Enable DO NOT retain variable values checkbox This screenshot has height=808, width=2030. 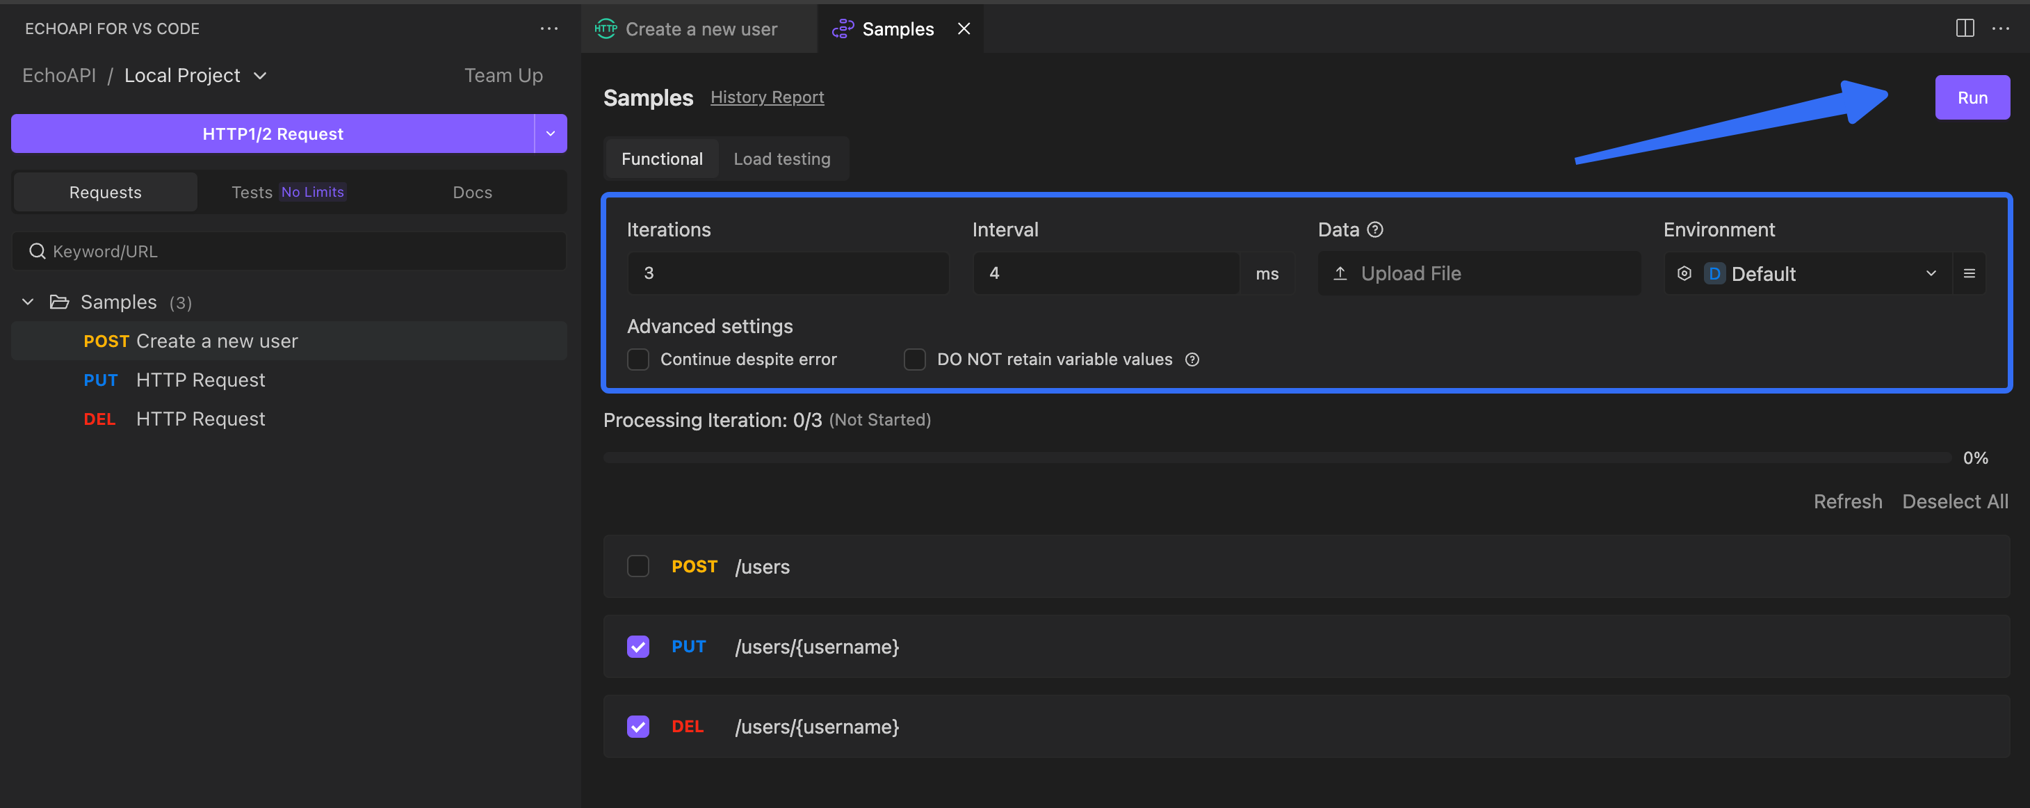coord(914,359)
